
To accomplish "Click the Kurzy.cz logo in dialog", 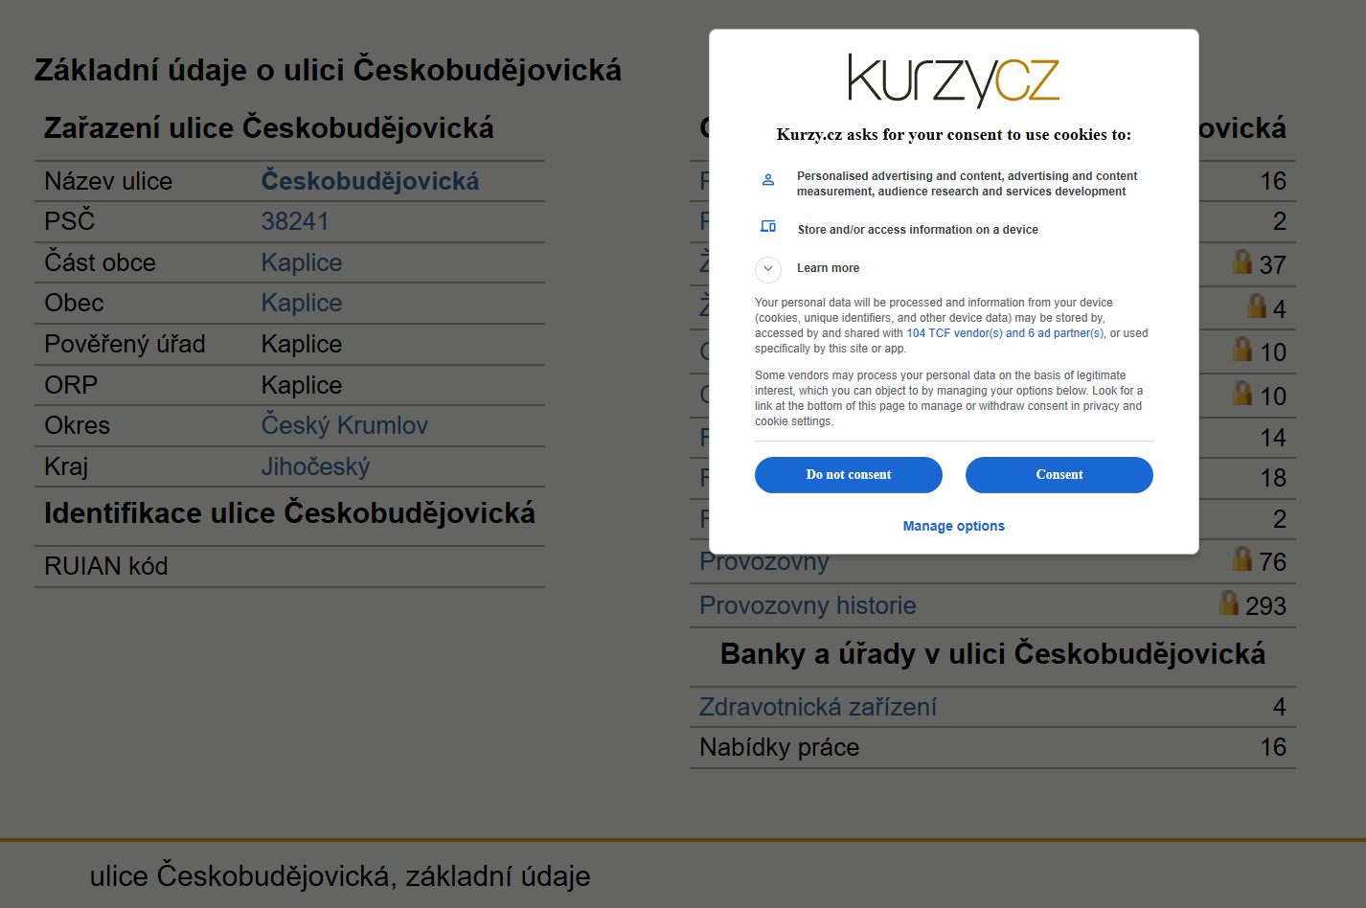I will coord(953,80).
